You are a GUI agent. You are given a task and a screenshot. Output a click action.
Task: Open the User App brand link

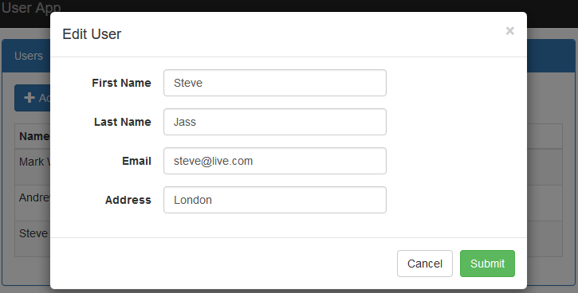[31, 8]
